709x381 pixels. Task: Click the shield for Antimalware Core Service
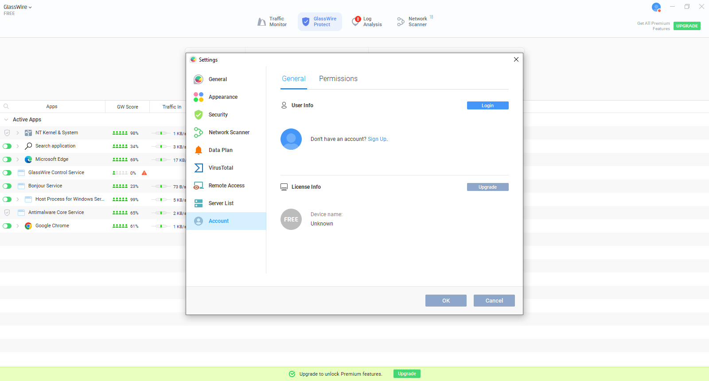7,213
